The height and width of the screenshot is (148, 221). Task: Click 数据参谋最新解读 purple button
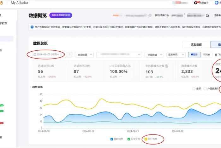(61, 15)
